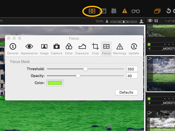Click green color tag above first _MOR277 label

(x=149, y=44)
